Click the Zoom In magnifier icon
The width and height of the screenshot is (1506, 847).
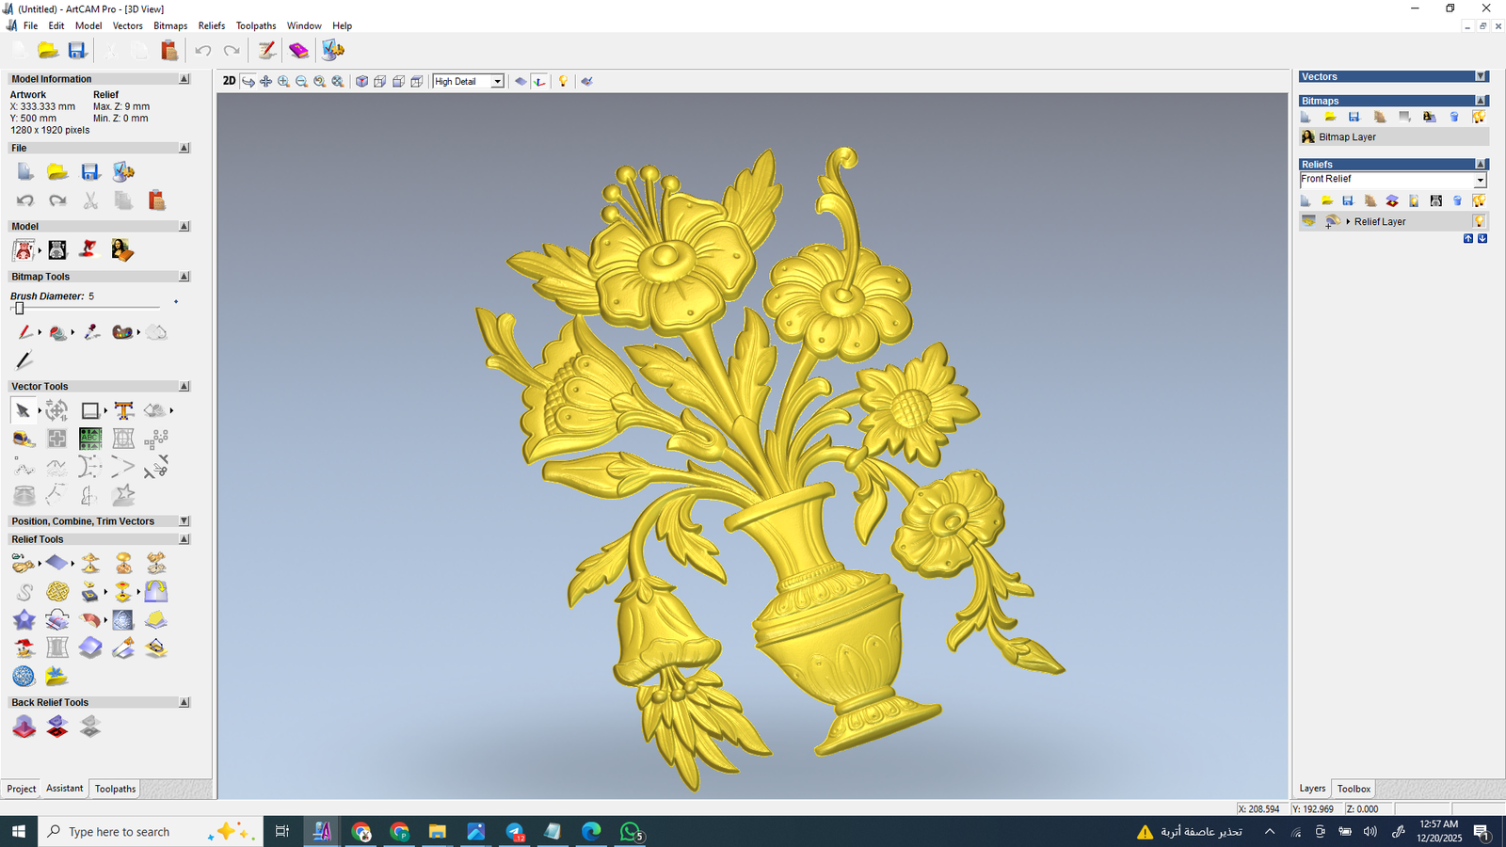(283, 82)
